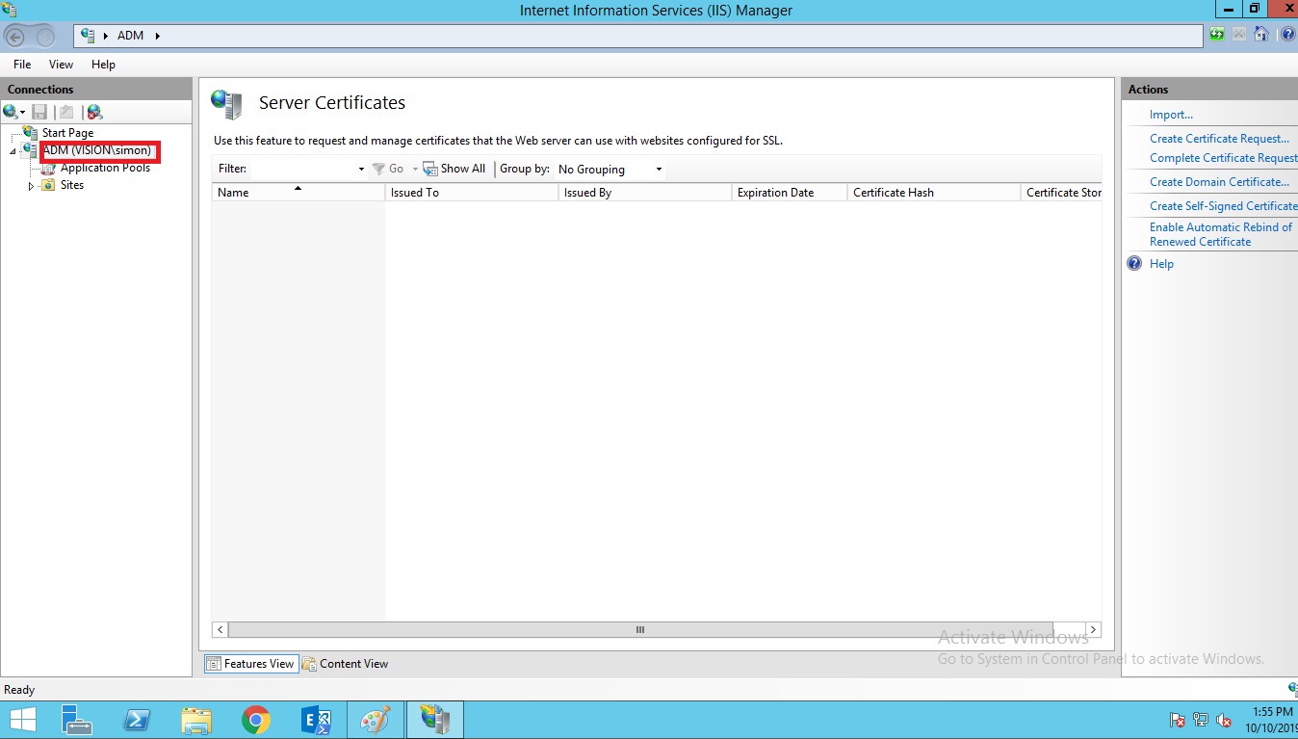1298x739 pixels.
Task: Click the IIS Manager taskbar icon
Action: pyautogui.click(x=435, y=720)
